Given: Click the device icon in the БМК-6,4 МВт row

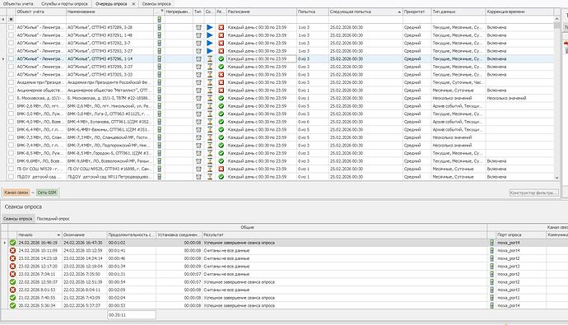Looking at the screenshot, I should 159,130.
